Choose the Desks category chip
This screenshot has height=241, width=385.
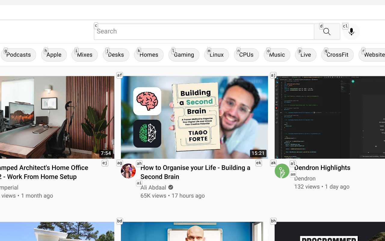point(116,55)
